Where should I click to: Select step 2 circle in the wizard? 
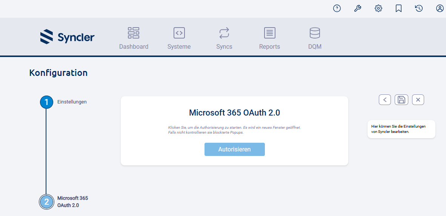pos(46,202)
